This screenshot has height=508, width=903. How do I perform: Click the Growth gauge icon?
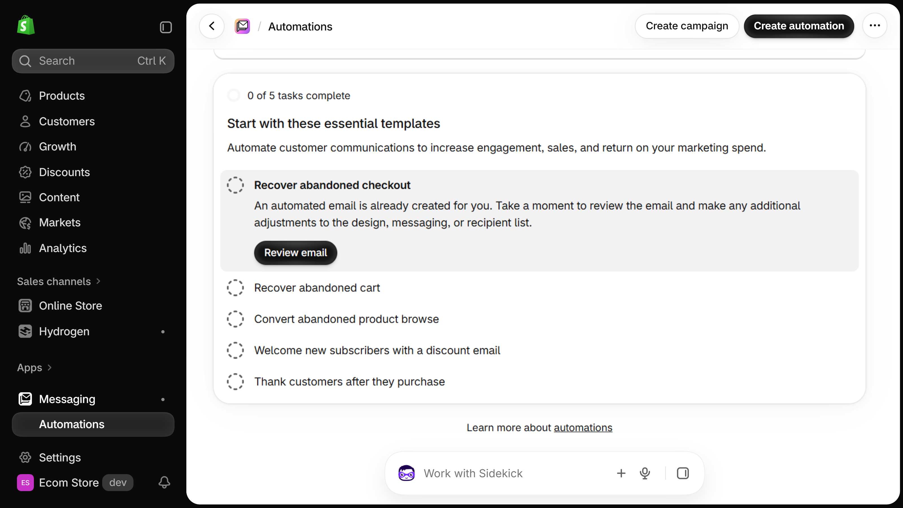(x=25, y=146)
